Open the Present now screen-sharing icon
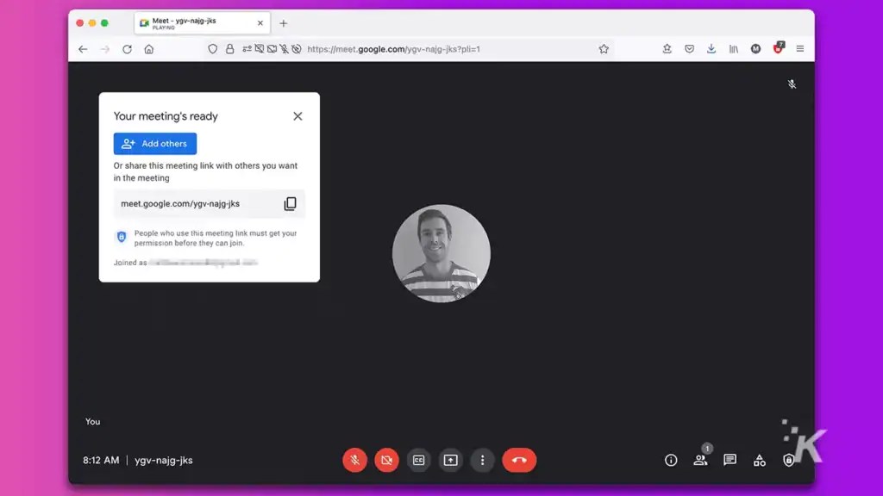Screen dimensions: 883x496 pos(450,460)
